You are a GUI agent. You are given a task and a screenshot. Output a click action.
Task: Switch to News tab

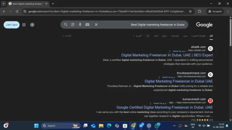coord(156,36)
